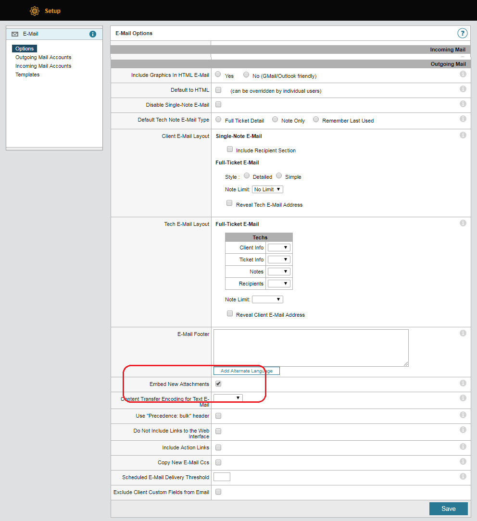The width and height of the screenshot is (477, 521).
Task: Click the Incoming Mail section header
Action: tap(290, 50)
